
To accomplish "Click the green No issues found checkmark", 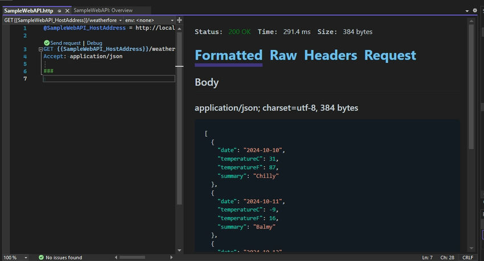I will tap(41, 257).
